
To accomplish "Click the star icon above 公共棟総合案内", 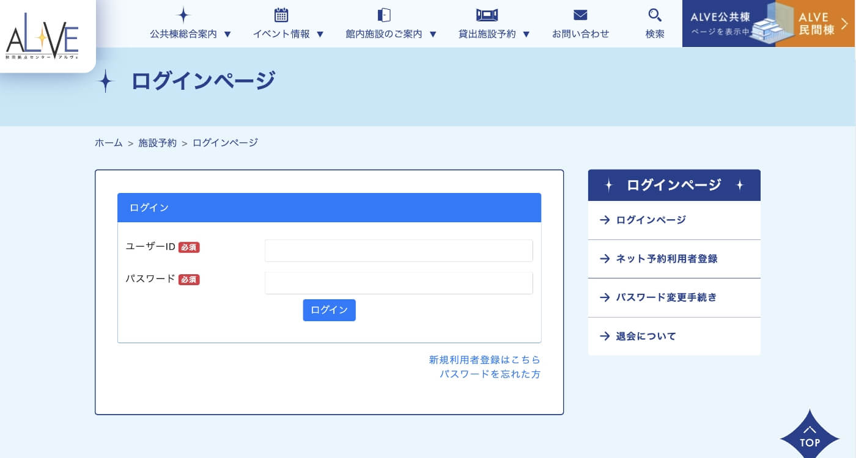I will [x=183, y=15].
